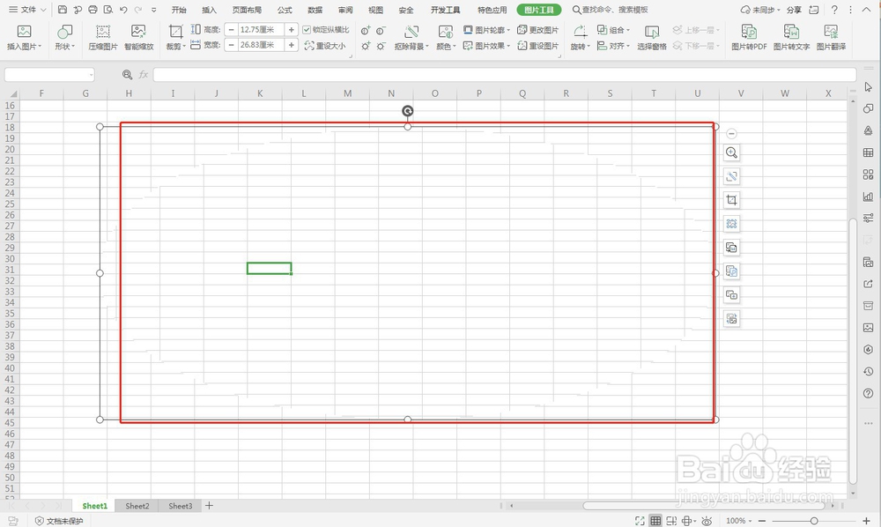The image size is (881, 527).
Task: Open the Unsynced (未同步) cloud dropdown
Action: 761,10
